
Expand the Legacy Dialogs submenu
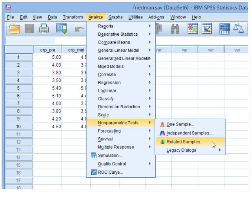tap(190, 150)
